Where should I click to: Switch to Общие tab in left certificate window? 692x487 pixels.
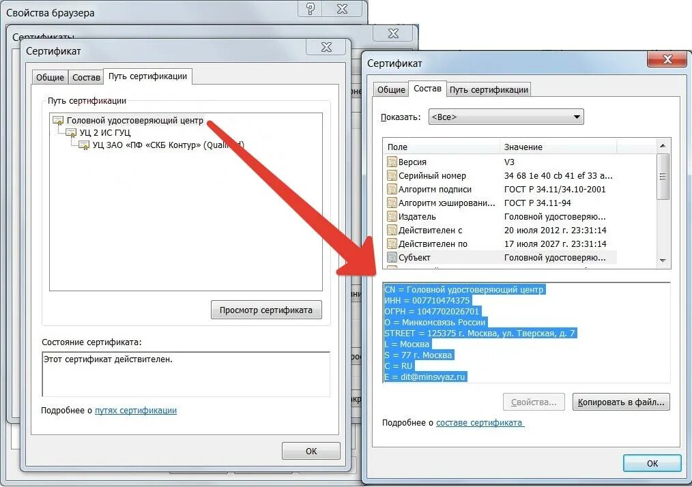click(x=50, y=78)
